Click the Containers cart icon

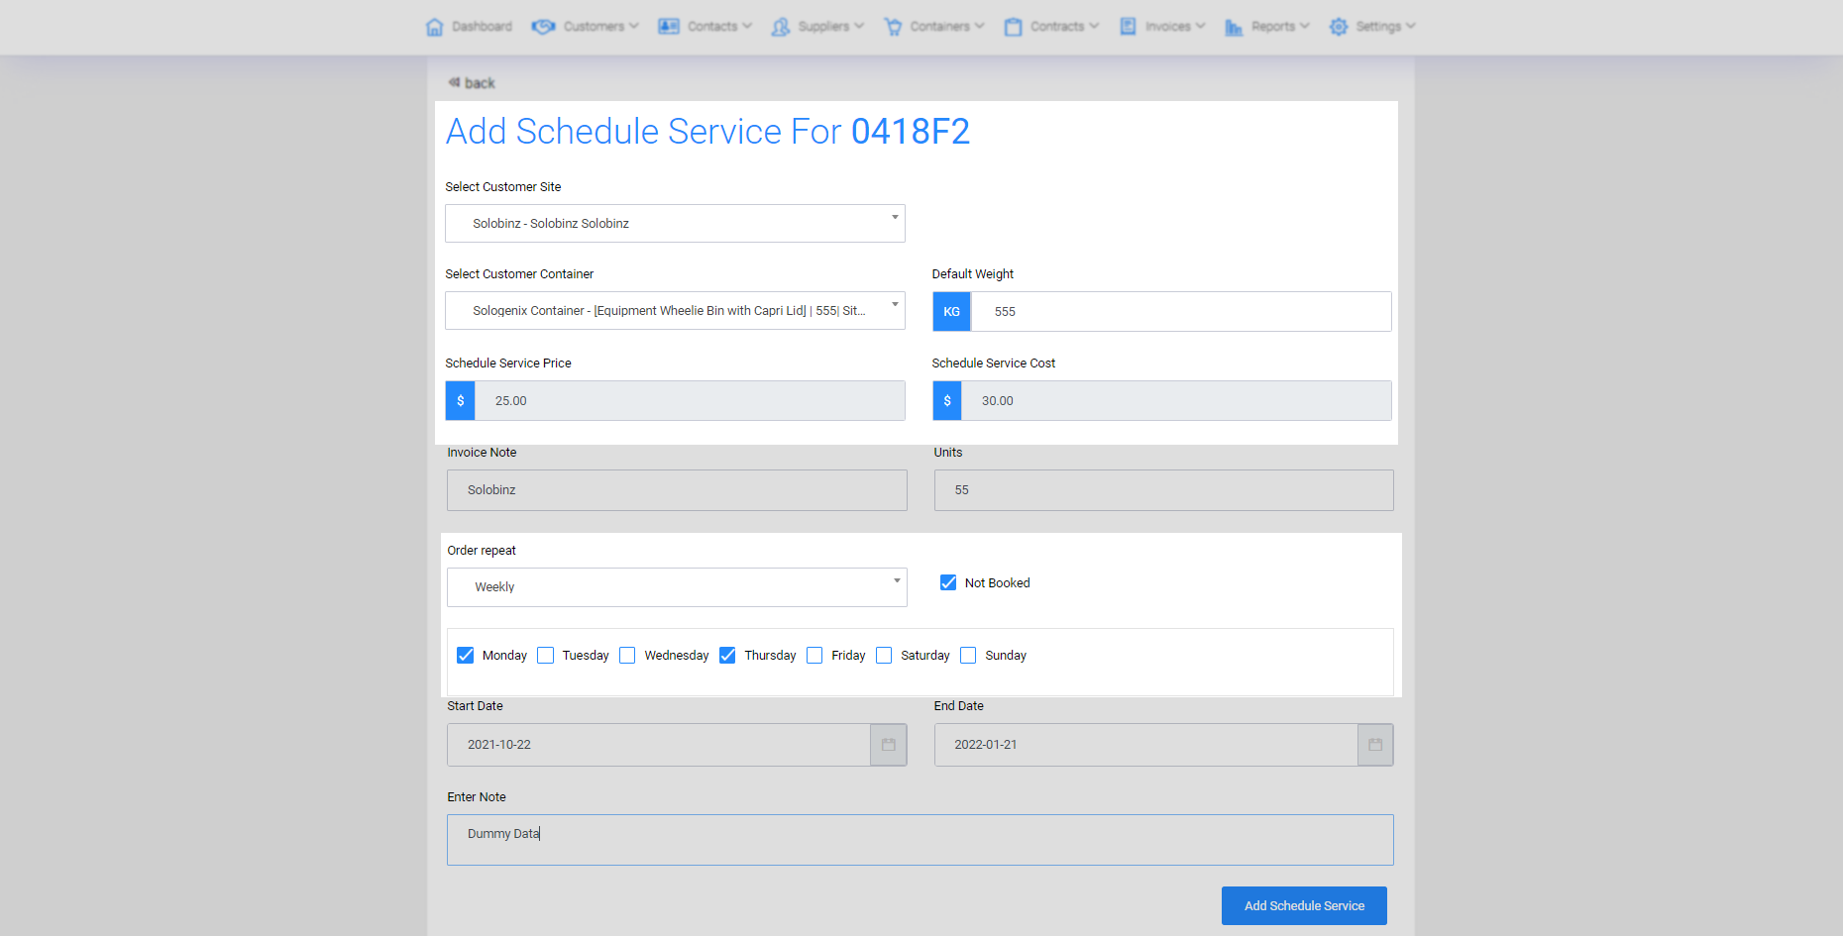coord(893,27)
